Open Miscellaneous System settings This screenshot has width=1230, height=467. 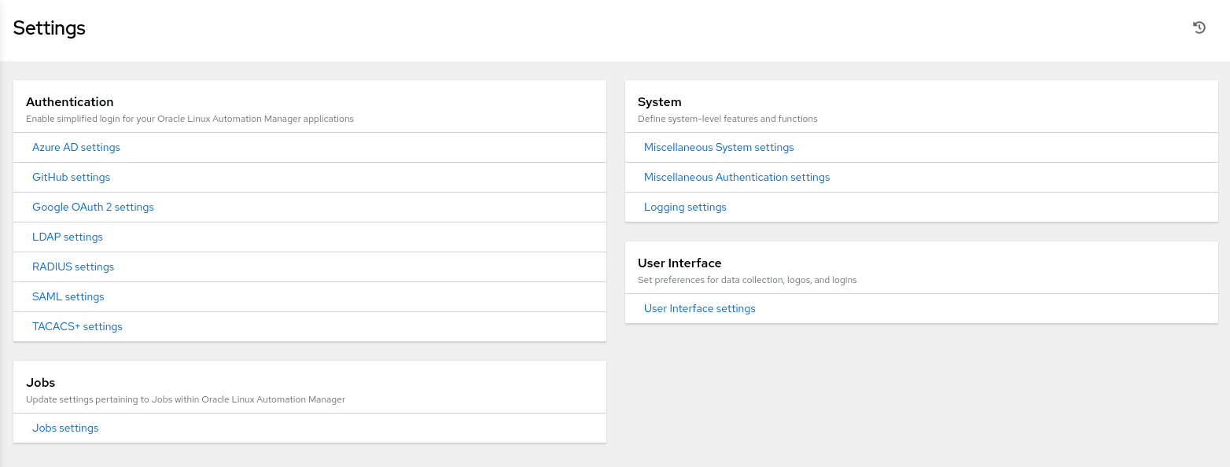[x=719, y=147]
